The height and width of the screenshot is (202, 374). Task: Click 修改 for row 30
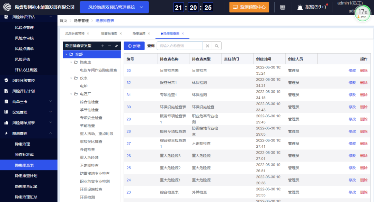click(x=352, y=107)
